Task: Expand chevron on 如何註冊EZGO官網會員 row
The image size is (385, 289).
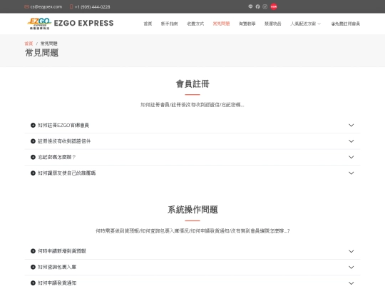Action: click(x=351, y=125)
